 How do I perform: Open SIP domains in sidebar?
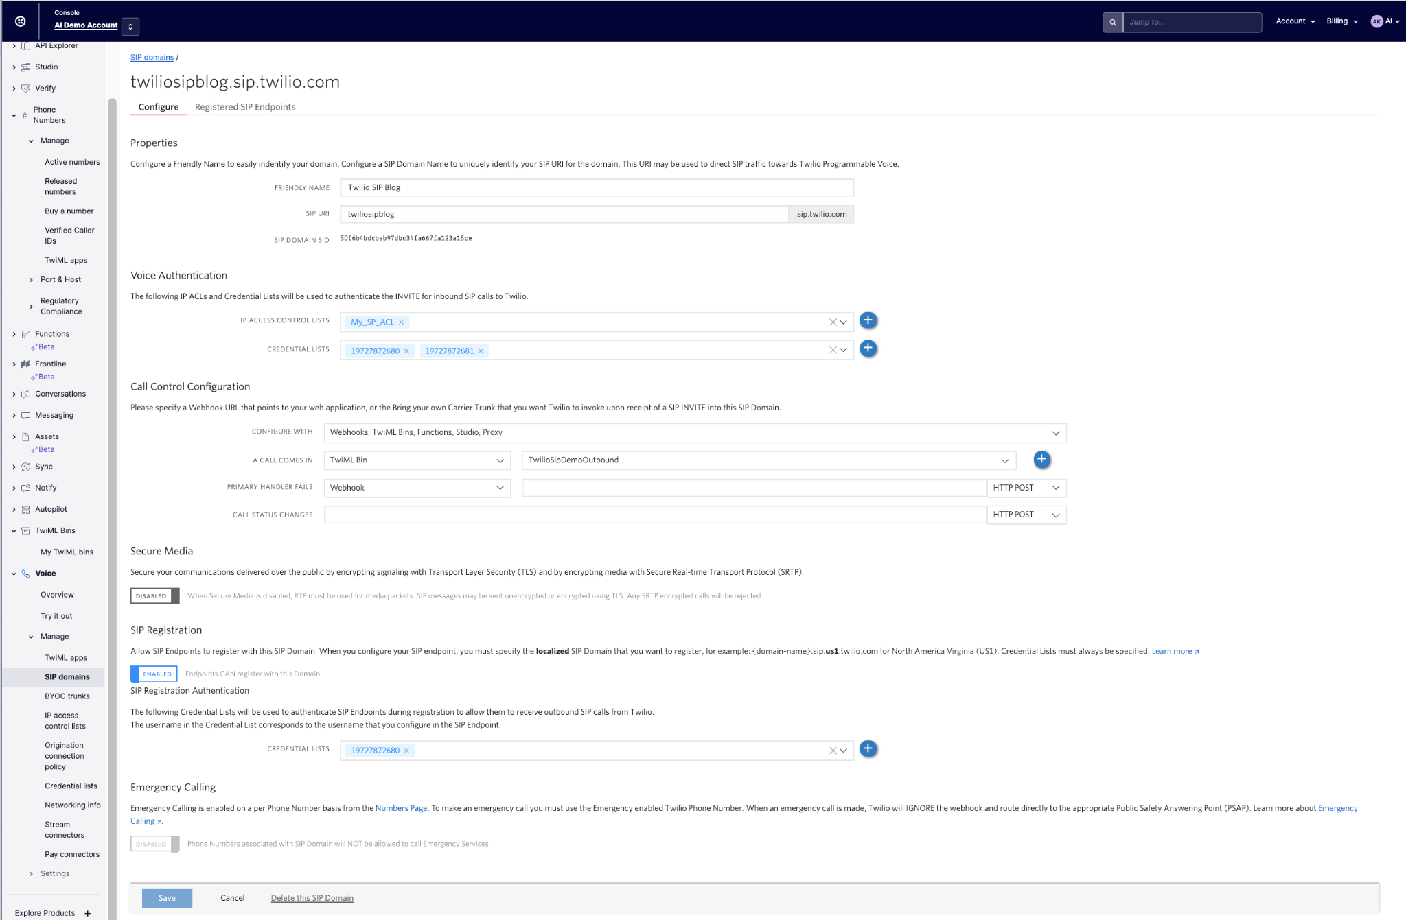pos(67,677)
